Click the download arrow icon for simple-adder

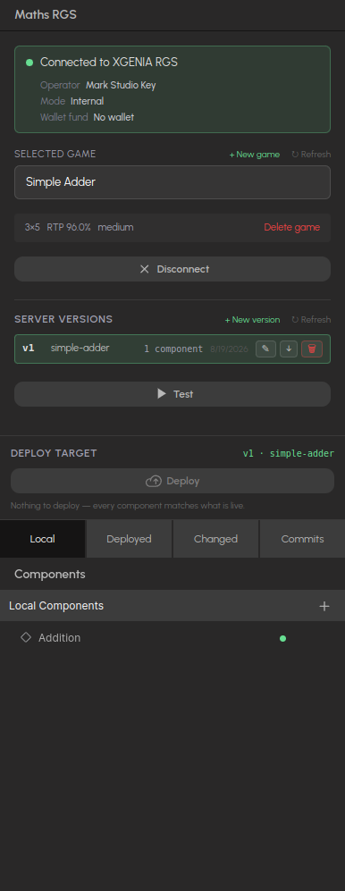pos(289,349)
